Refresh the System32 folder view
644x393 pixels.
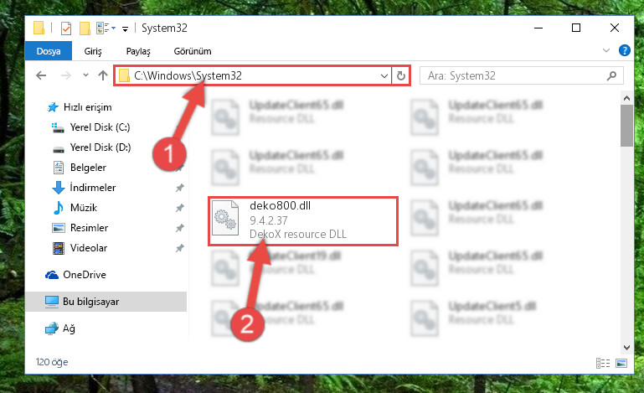pos(401,75)
